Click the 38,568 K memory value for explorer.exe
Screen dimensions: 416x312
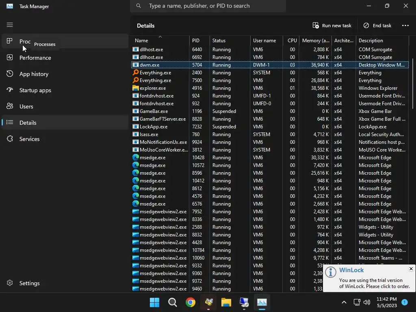pyautogui.click(x=320, y=88)
